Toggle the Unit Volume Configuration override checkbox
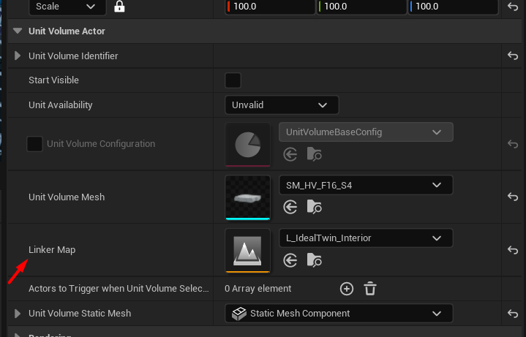The height and width of the screenshot is (337, 526). 34,144
